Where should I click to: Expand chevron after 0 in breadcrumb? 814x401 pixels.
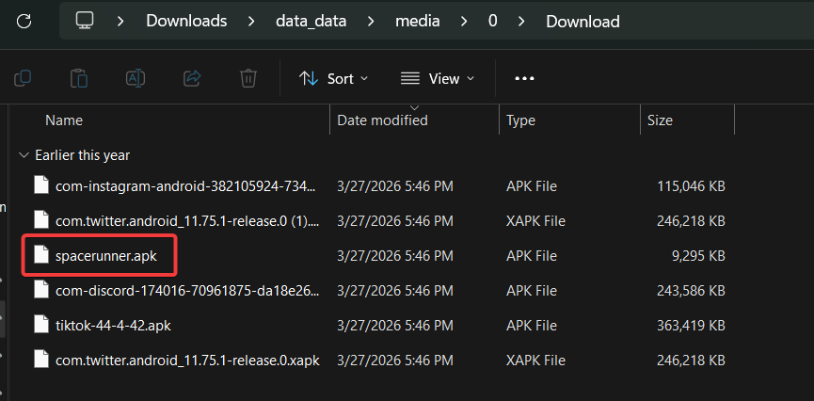[521, 22]
